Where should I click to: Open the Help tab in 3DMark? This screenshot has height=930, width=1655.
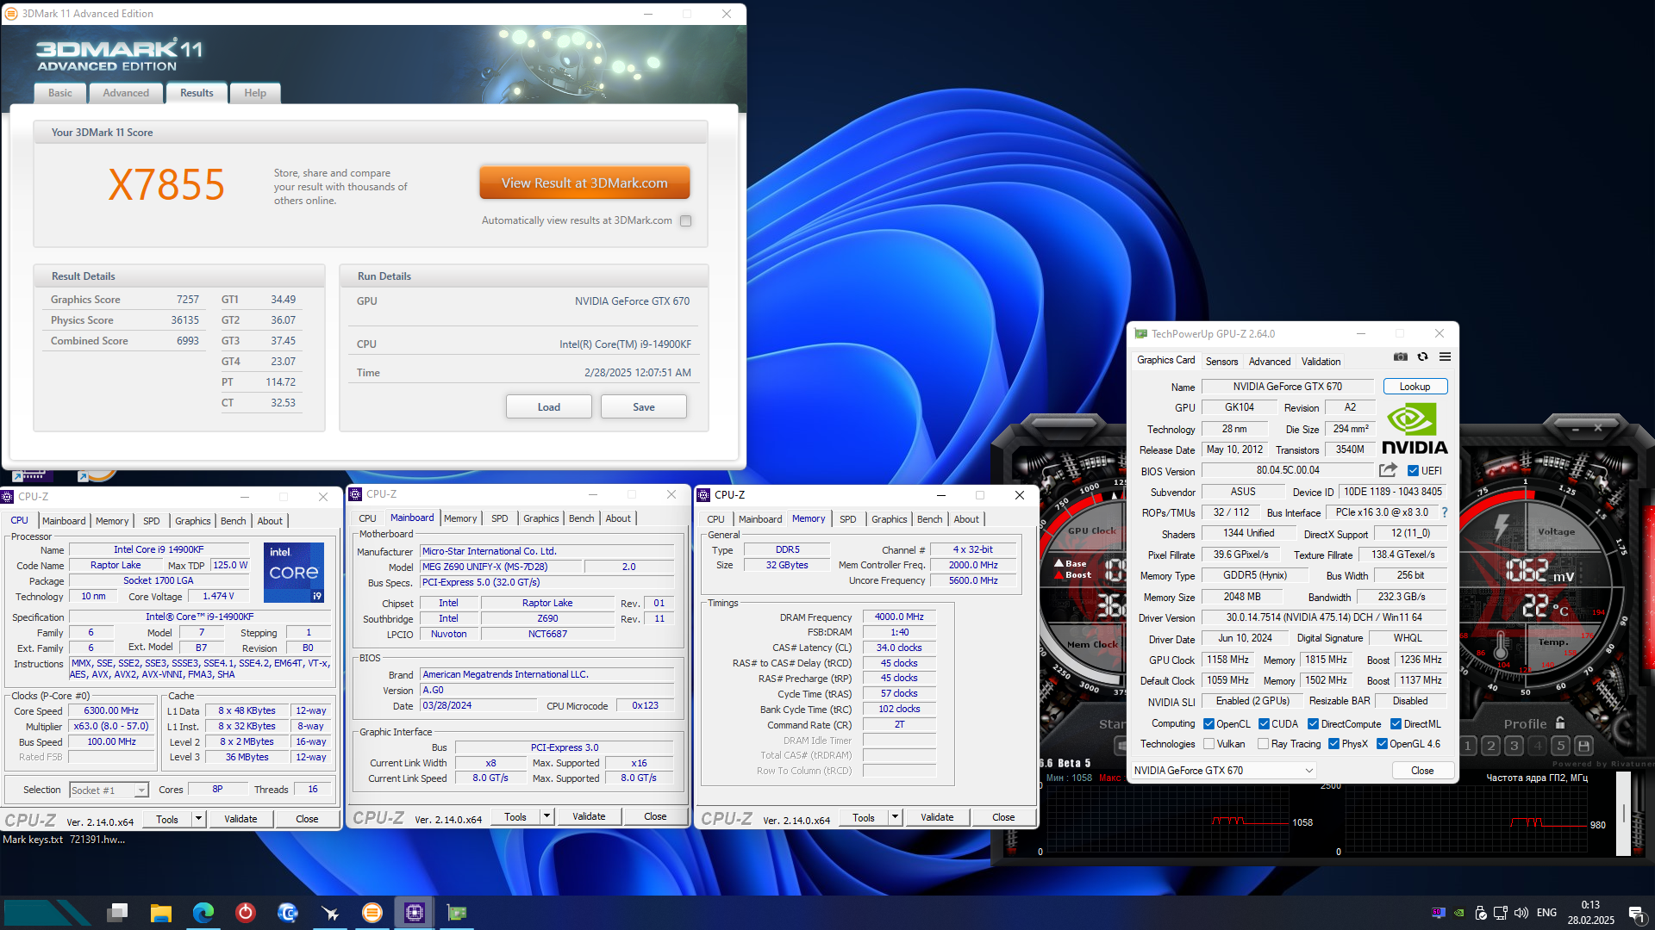pyautogui.click(x=255, y=93)
